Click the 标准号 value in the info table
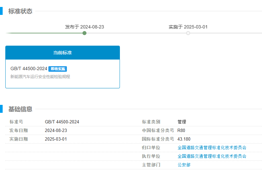 tap(62, 122)
